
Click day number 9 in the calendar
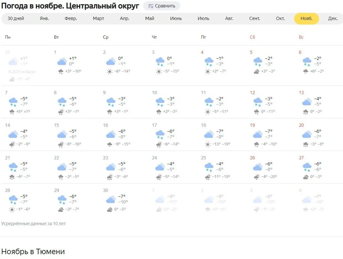[x=104, y=93]
